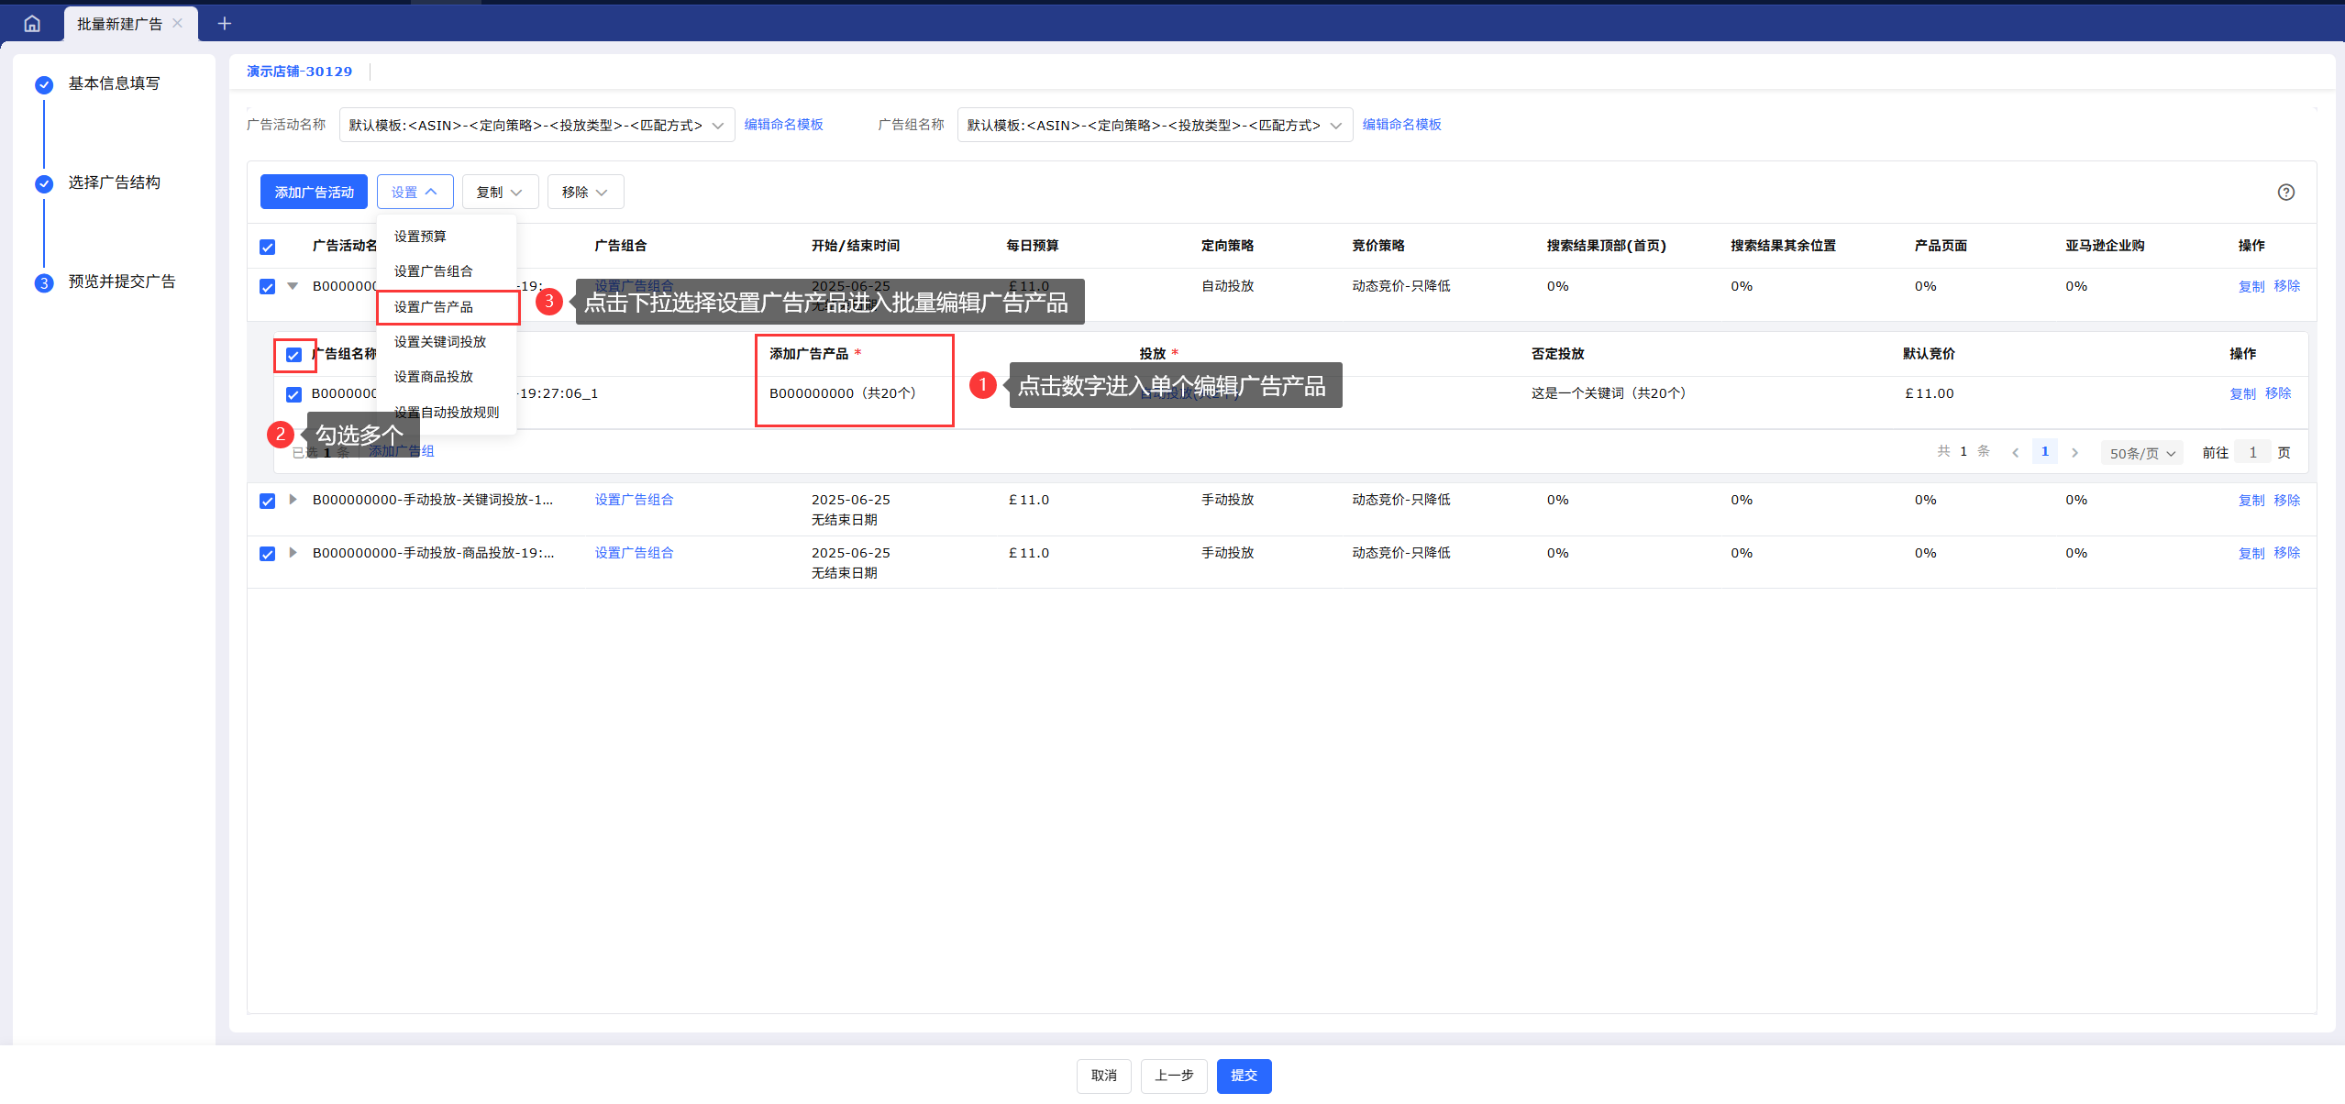Open the 50条/页 page size dropdown

click(x=2141, y=453)
